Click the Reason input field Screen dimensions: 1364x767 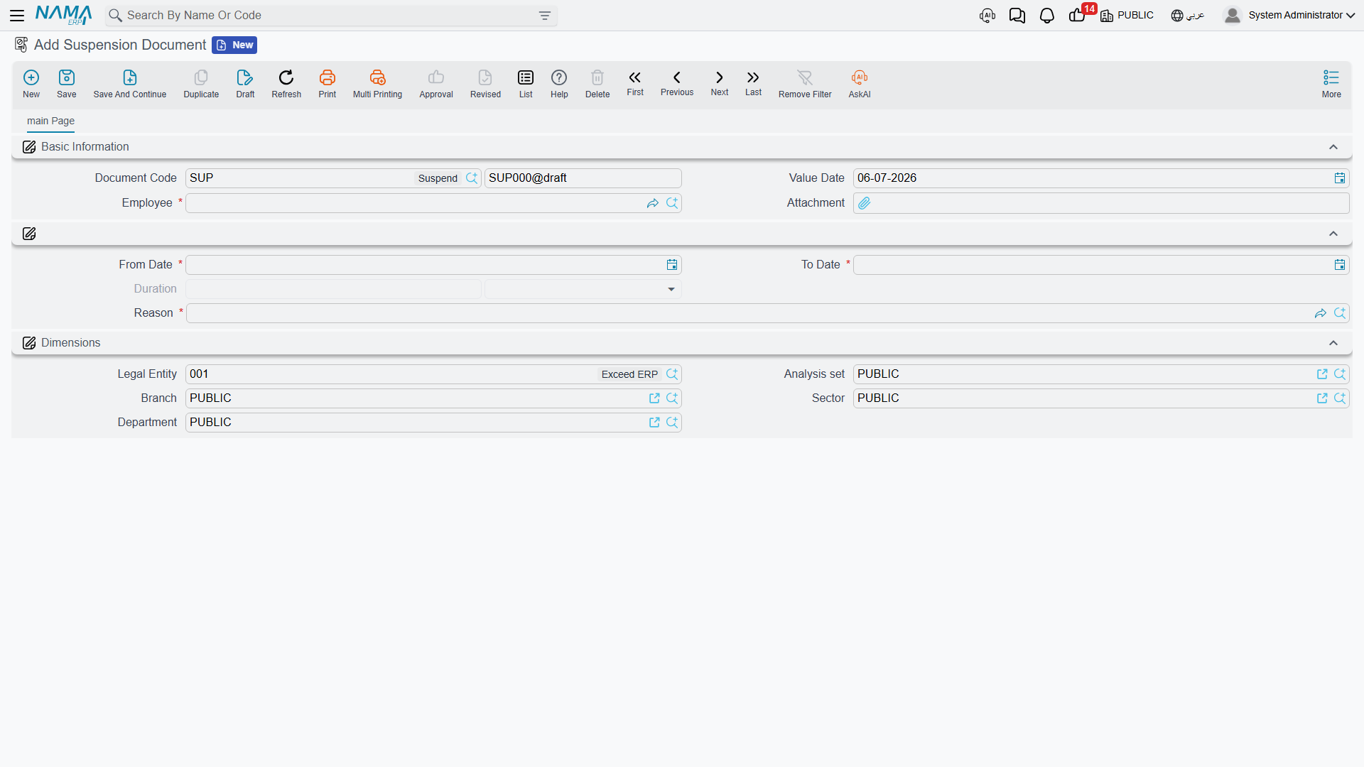(749, 313)
